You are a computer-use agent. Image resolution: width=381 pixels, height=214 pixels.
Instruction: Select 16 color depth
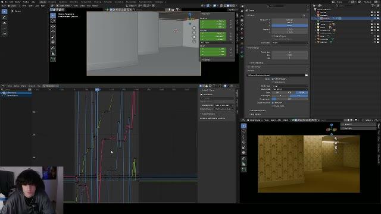click(299, 96)
